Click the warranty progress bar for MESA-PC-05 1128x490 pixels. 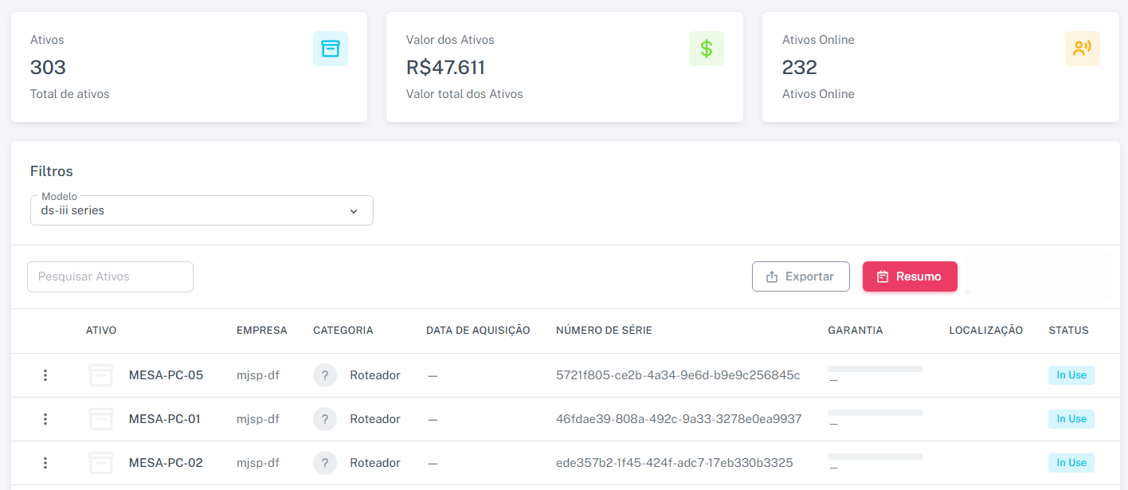click(875, 369)
